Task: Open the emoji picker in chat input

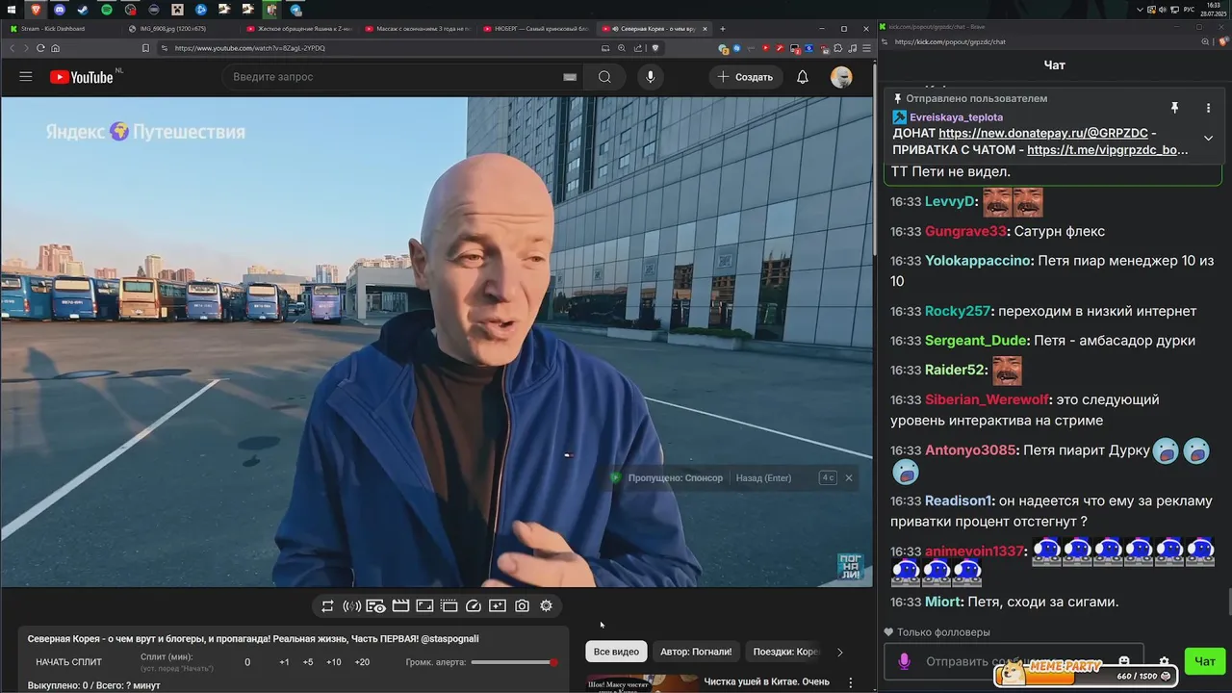Action: pos(1123,661)
